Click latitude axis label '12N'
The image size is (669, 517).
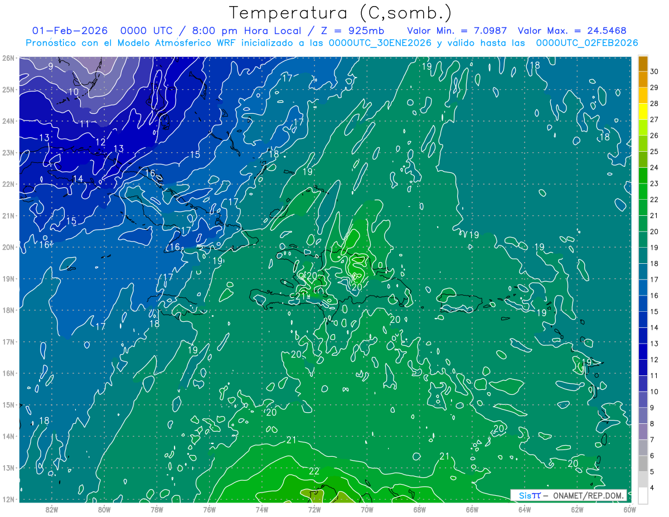8,499
